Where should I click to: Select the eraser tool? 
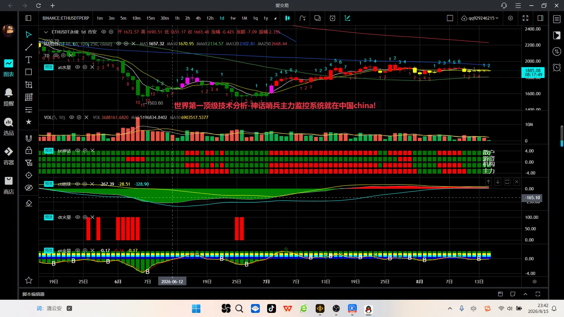coord(29,203)
